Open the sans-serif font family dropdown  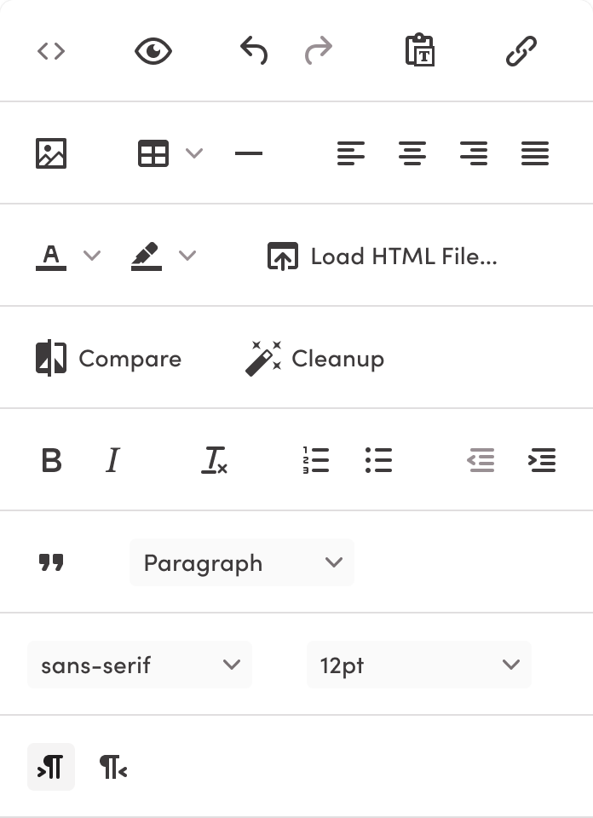pos(139,665)
